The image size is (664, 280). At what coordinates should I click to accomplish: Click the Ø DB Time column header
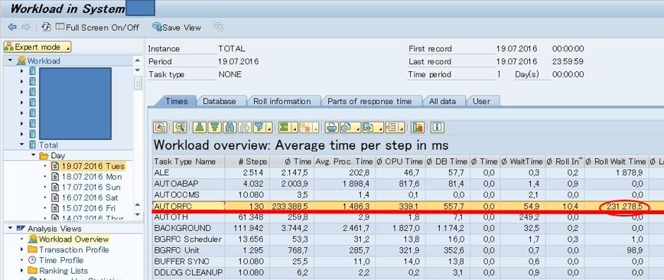(448, 161)
